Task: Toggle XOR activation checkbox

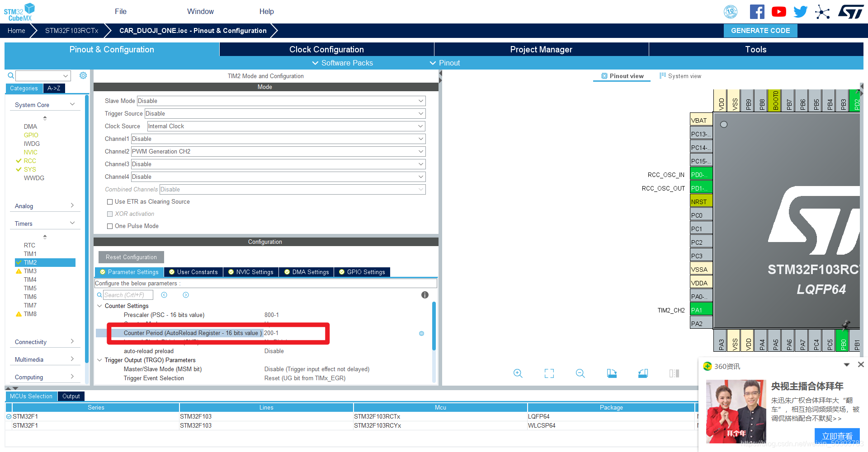Action: (110, 214)
